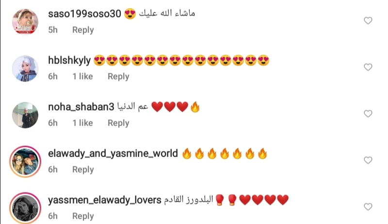This screenshot has width=388, height=224.
Task: Open elawady_and_yasmine_world's story ring avatar
Action: [x=25, y=161]
